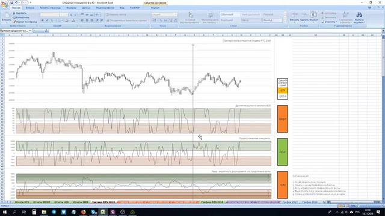Undo last action in Quick Access toolbar

(x=16, y=2)
